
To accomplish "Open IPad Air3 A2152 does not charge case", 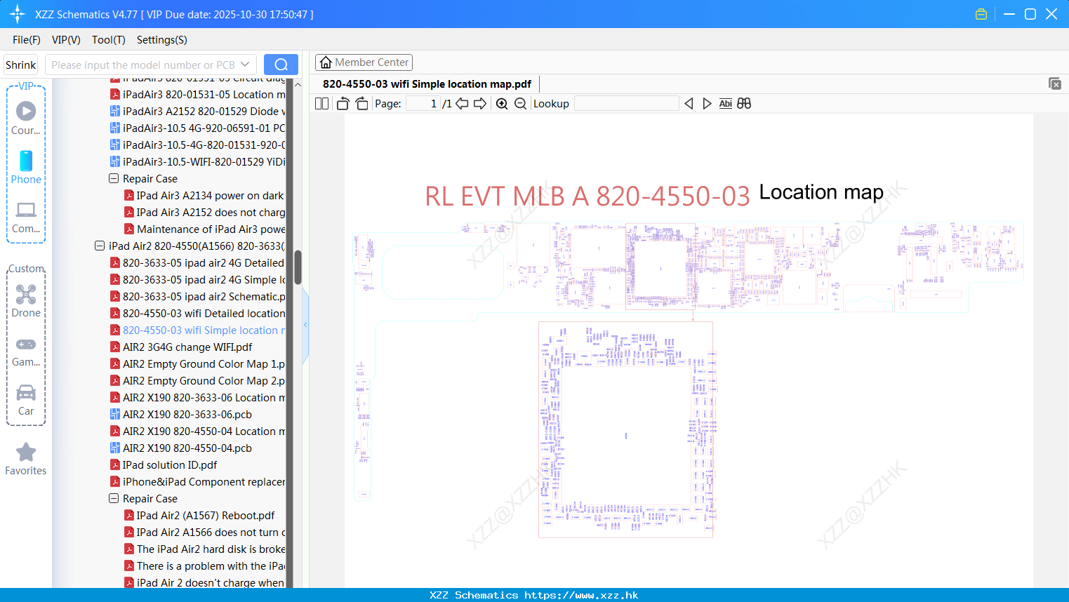I will coord(205,212).
